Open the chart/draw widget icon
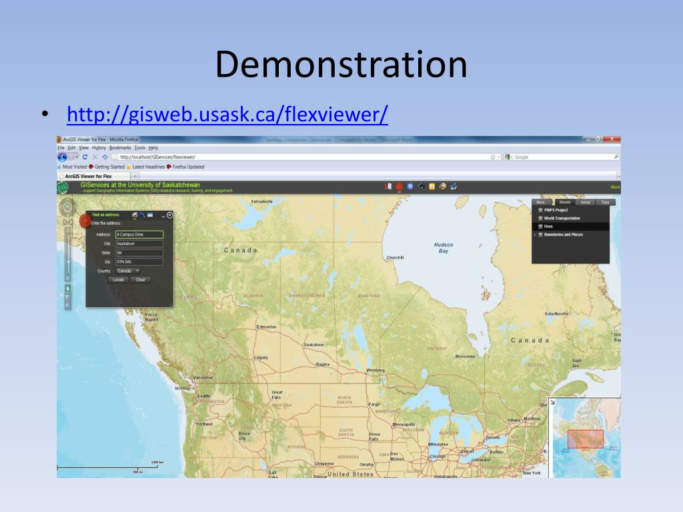Image resolution: width=683 pixels, height=512 pixels. [454, 187]
